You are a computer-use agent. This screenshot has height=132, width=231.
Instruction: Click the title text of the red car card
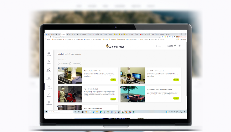159,89
